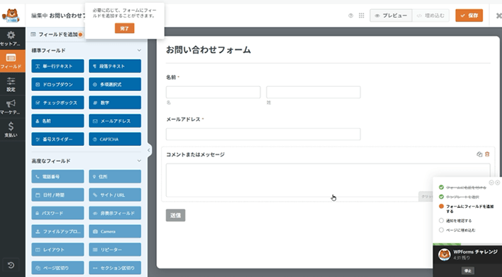Click the コメントまたはメッセージ textarea
Viewport: 502px width, 277px height.
pyautogui.click(x=328, y=180)
